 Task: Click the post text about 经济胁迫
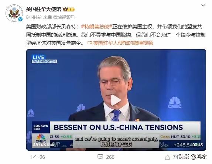116,35
